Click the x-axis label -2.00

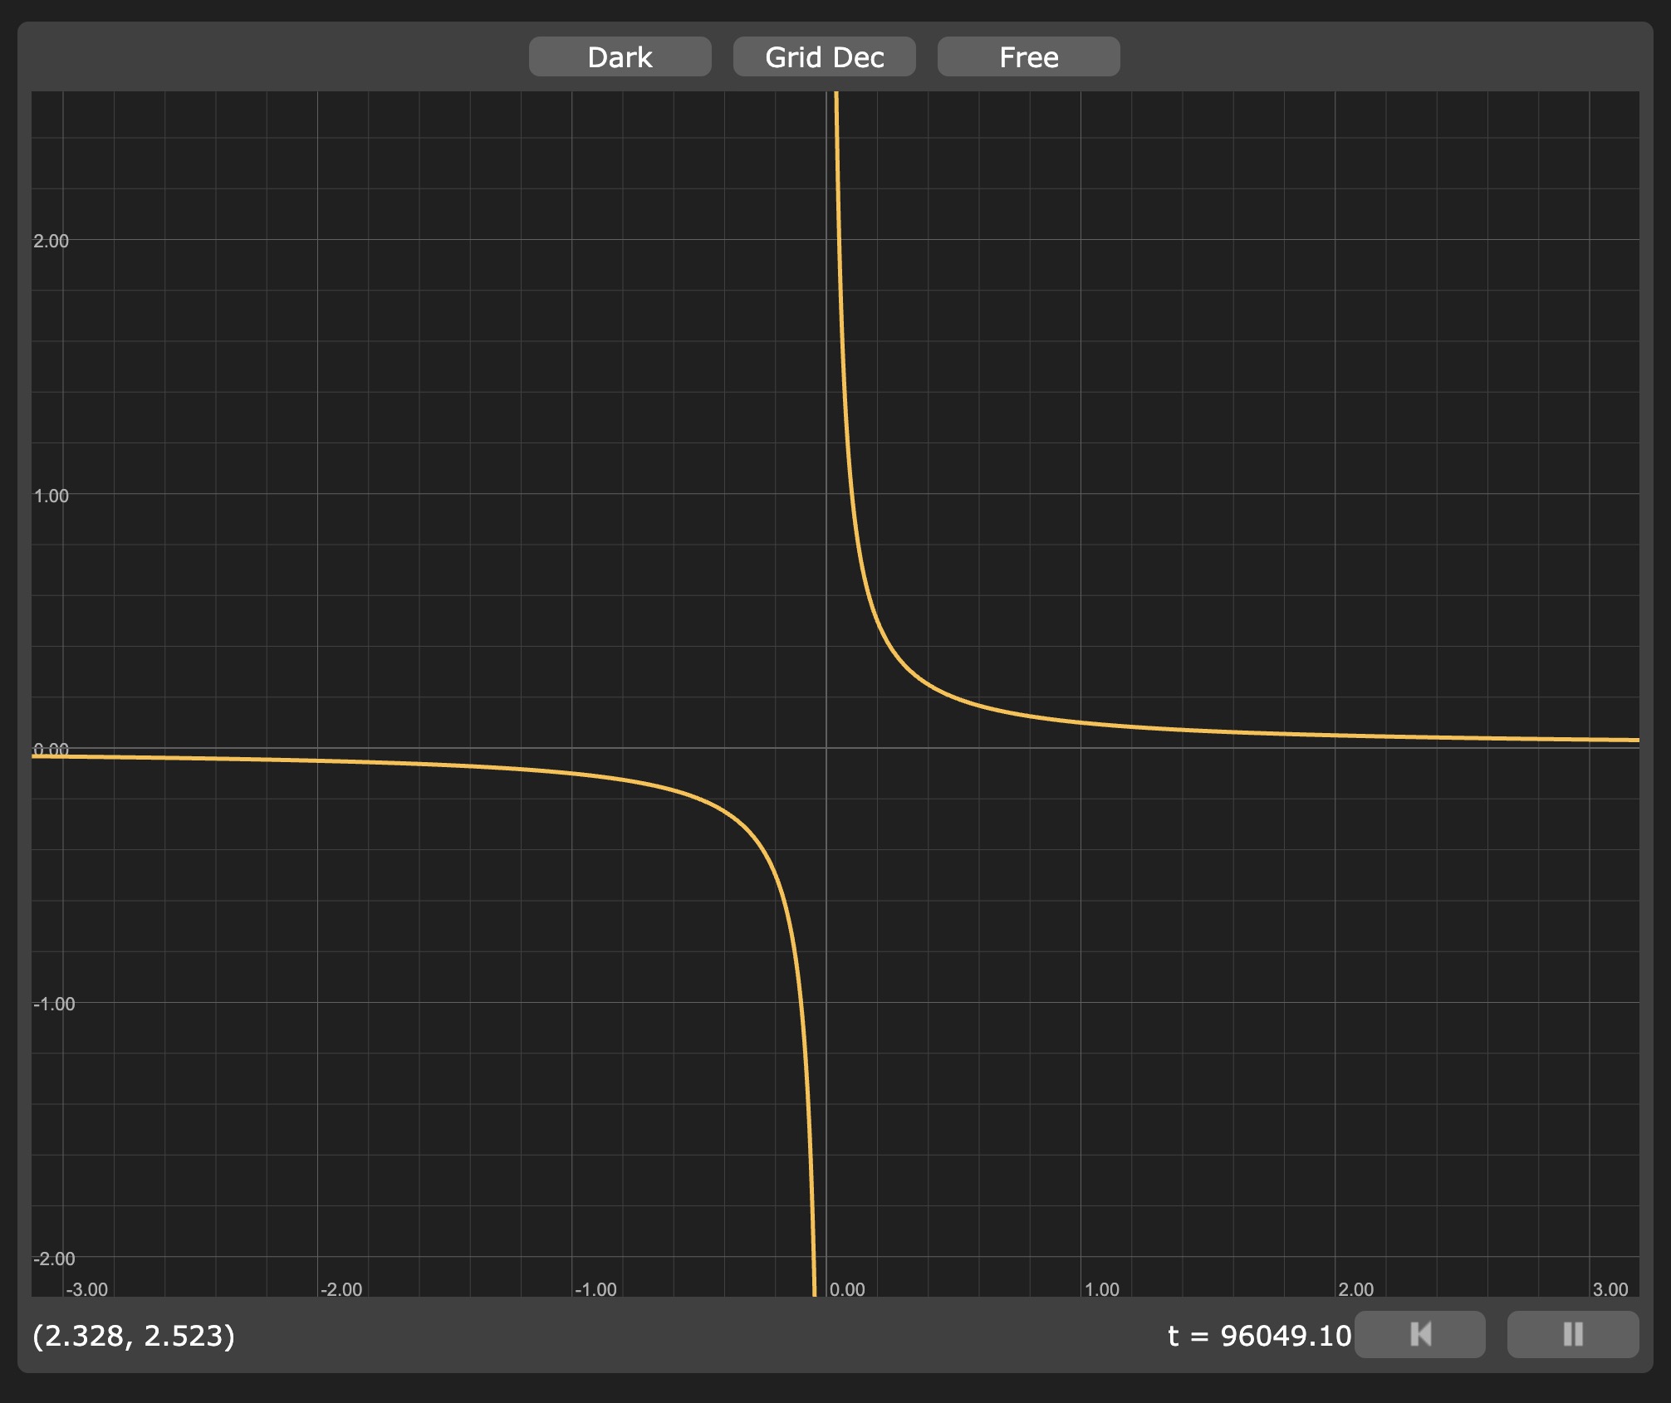pyautogui.click(x=341, y=1289)
